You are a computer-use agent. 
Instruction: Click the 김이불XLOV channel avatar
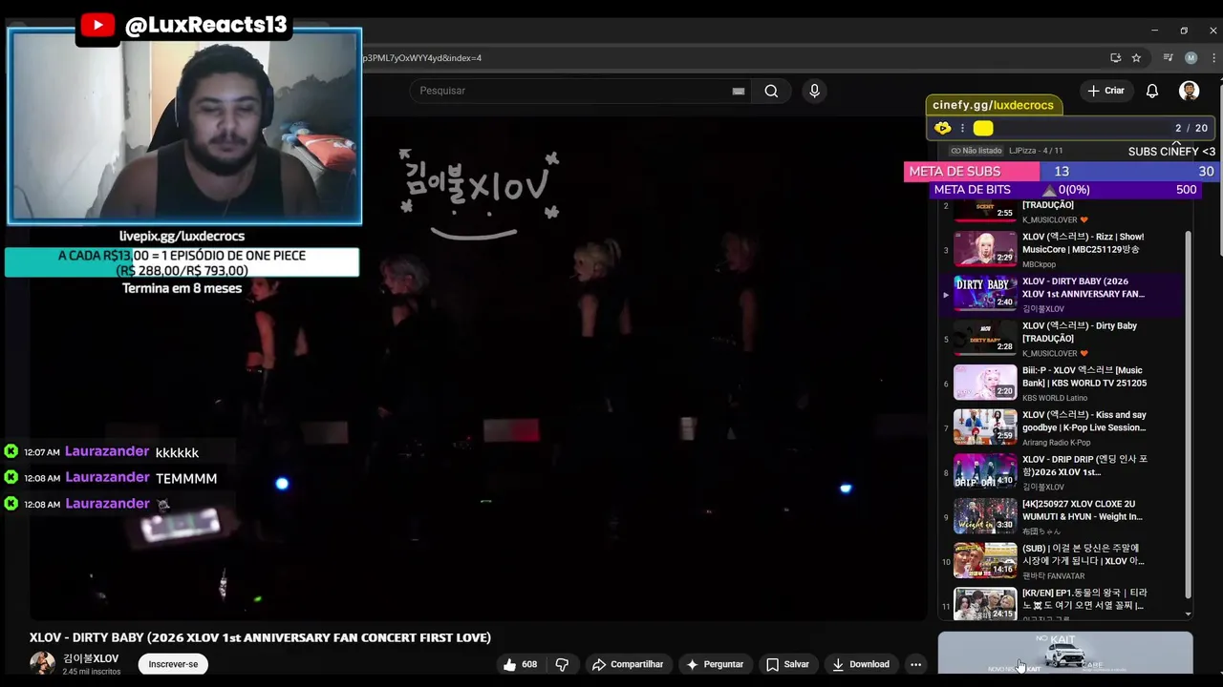point(42,663)
